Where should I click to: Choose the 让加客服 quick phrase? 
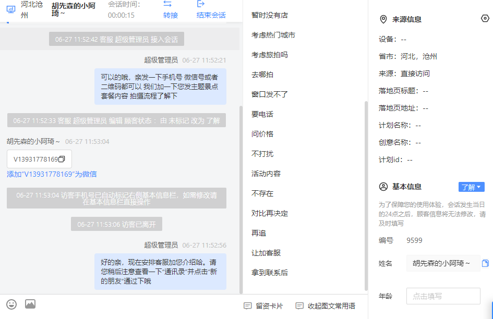[x=266, y=253]
